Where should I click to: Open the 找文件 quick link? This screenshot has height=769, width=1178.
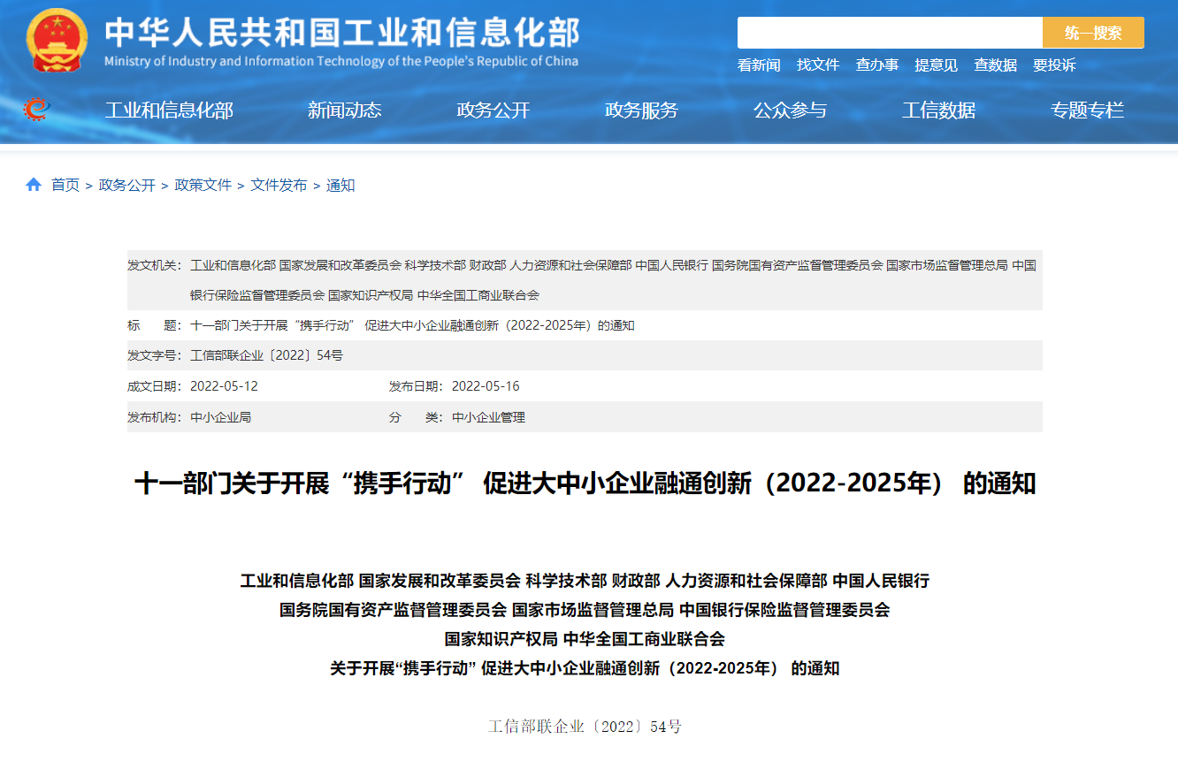click(818, 65)
